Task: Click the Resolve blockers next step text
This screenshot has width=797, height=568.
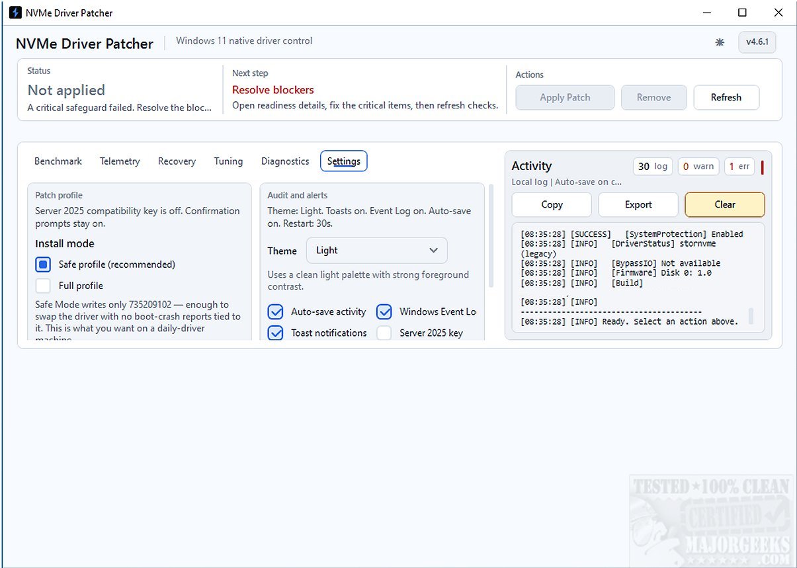Action: [273, 90]
